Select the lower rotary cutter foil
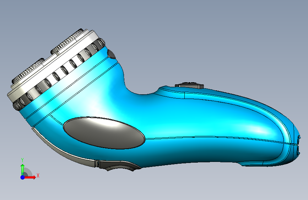 pyautogui.click(x=28, y=71)
